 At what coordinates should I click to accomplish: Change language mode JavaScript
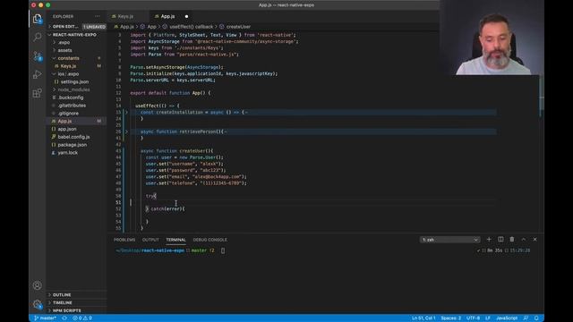coord(507,318)
